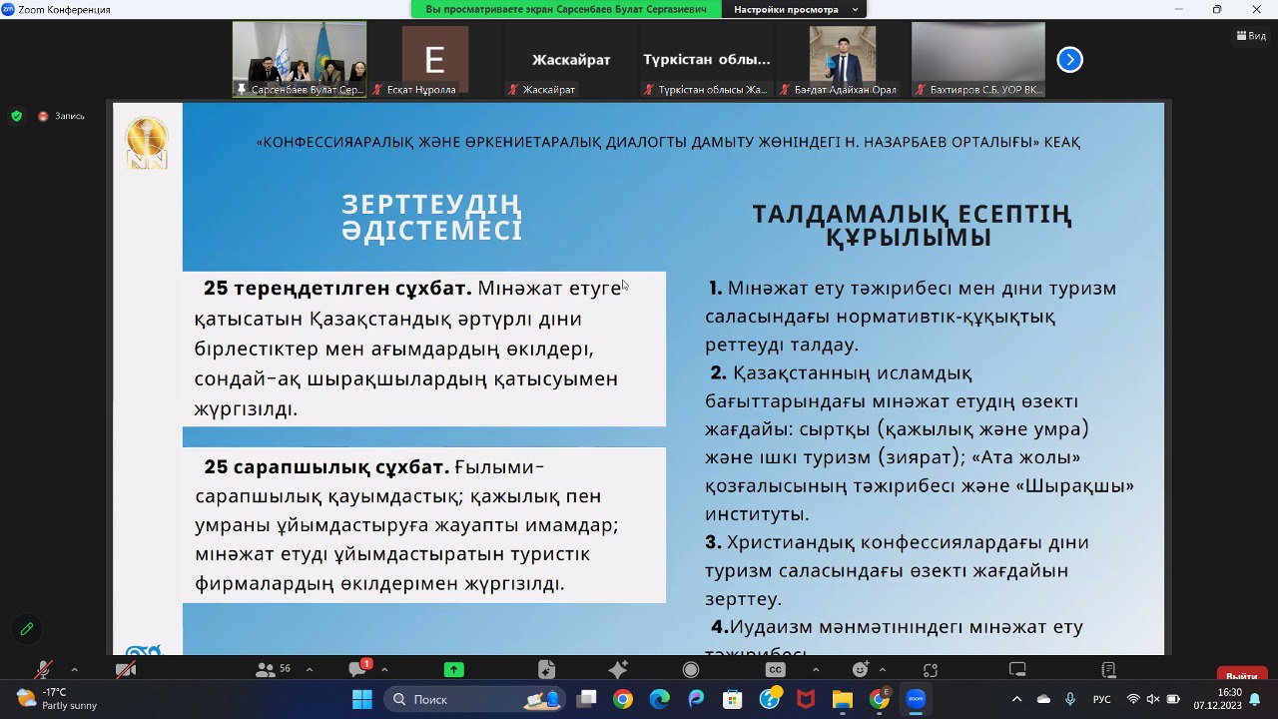
Task: Click the green Share Screen icon
Action: (454, 669)
